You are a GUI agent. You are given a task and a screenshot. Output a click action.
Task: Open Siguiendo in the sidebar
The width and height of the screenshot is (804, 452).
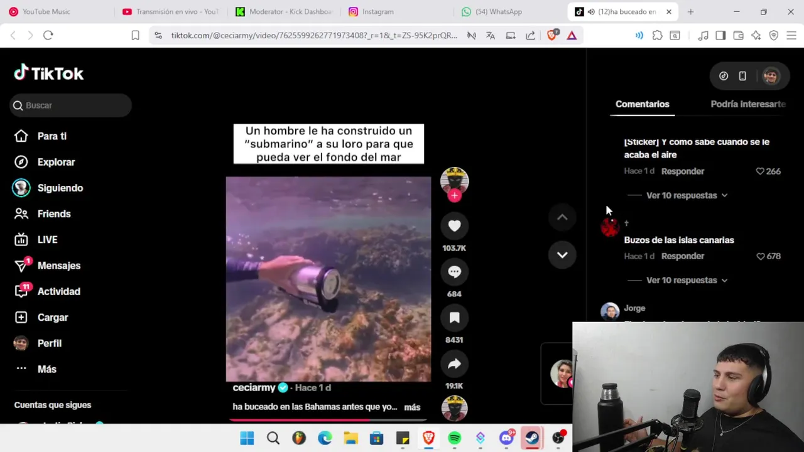point(60,188)
